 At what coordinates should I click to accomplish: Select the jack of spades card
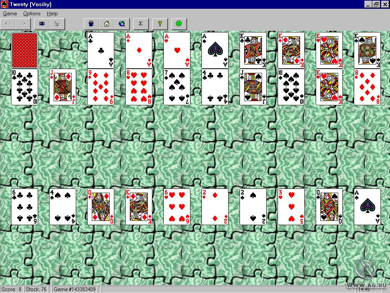pos(253,87)
